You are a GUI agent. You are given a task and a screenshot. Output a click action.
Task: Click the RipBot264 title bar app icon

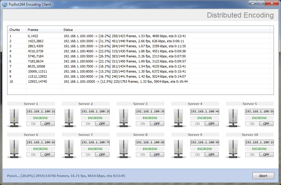pos(5,4)
